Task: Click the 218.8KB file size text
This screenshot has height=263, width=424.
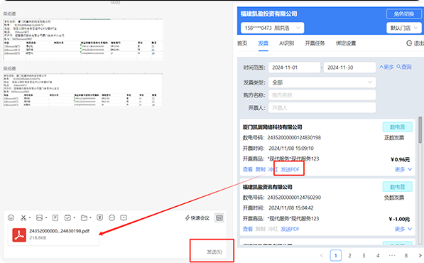Action: [38, 237]
